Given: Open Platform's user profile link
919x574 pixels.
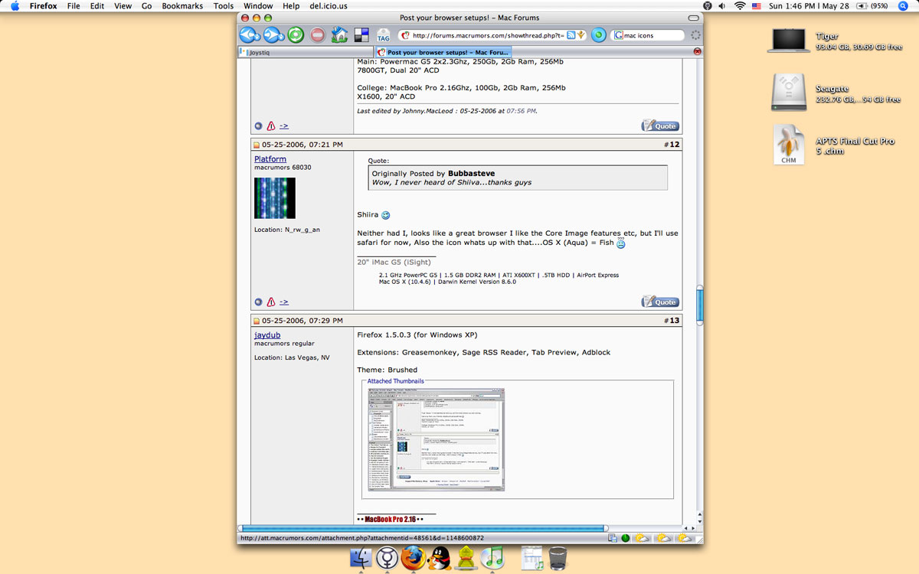Looking at the screenshot, I should pos(270,159).
